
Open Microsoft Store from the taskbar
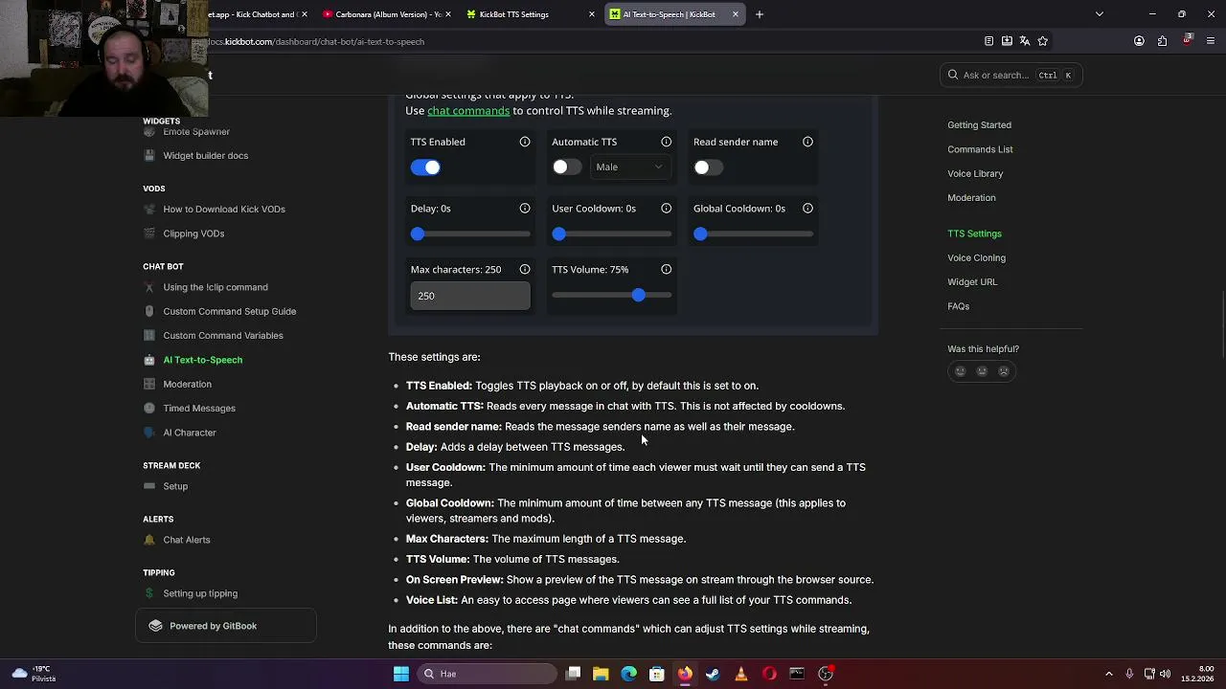tap(657, 674)
